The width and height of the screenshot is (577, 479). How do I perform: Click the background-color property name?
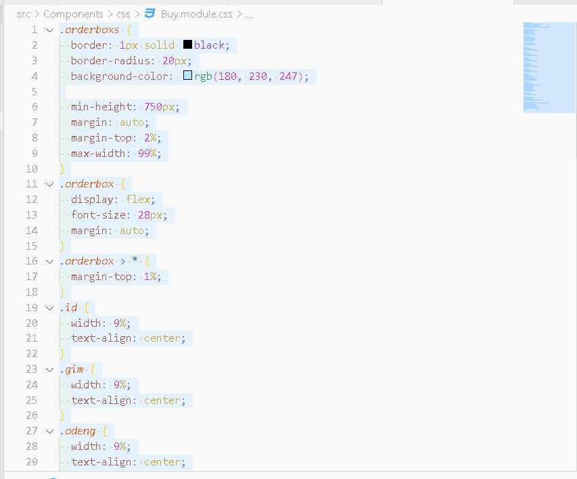[x=120, y=76]
